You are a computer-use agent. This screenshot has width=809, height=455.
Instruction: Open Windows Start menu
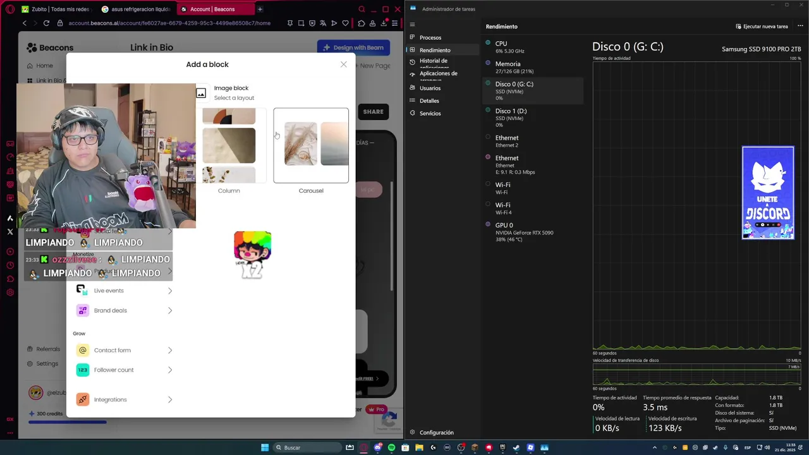[265, 448]
